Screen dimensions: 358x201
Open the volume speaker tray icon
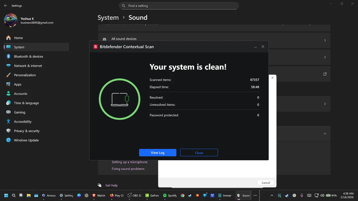pos(322,195)
